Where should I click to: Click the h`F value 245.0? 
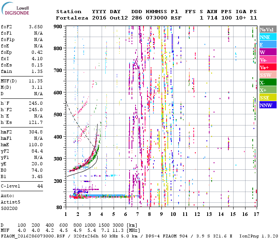point(35,103)
